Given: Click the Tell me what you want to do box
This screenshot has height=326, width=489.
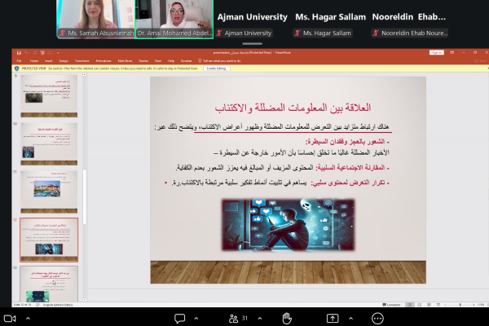Looking at the screenshot, I should [219, 61].
